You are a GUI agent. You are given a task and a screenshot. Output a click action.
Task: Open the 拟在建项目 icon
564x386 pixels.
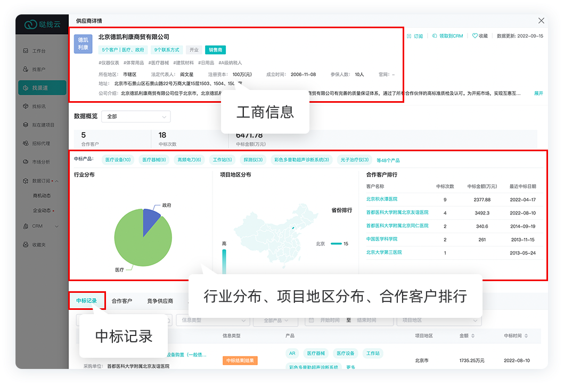click(x=26, y=125)
